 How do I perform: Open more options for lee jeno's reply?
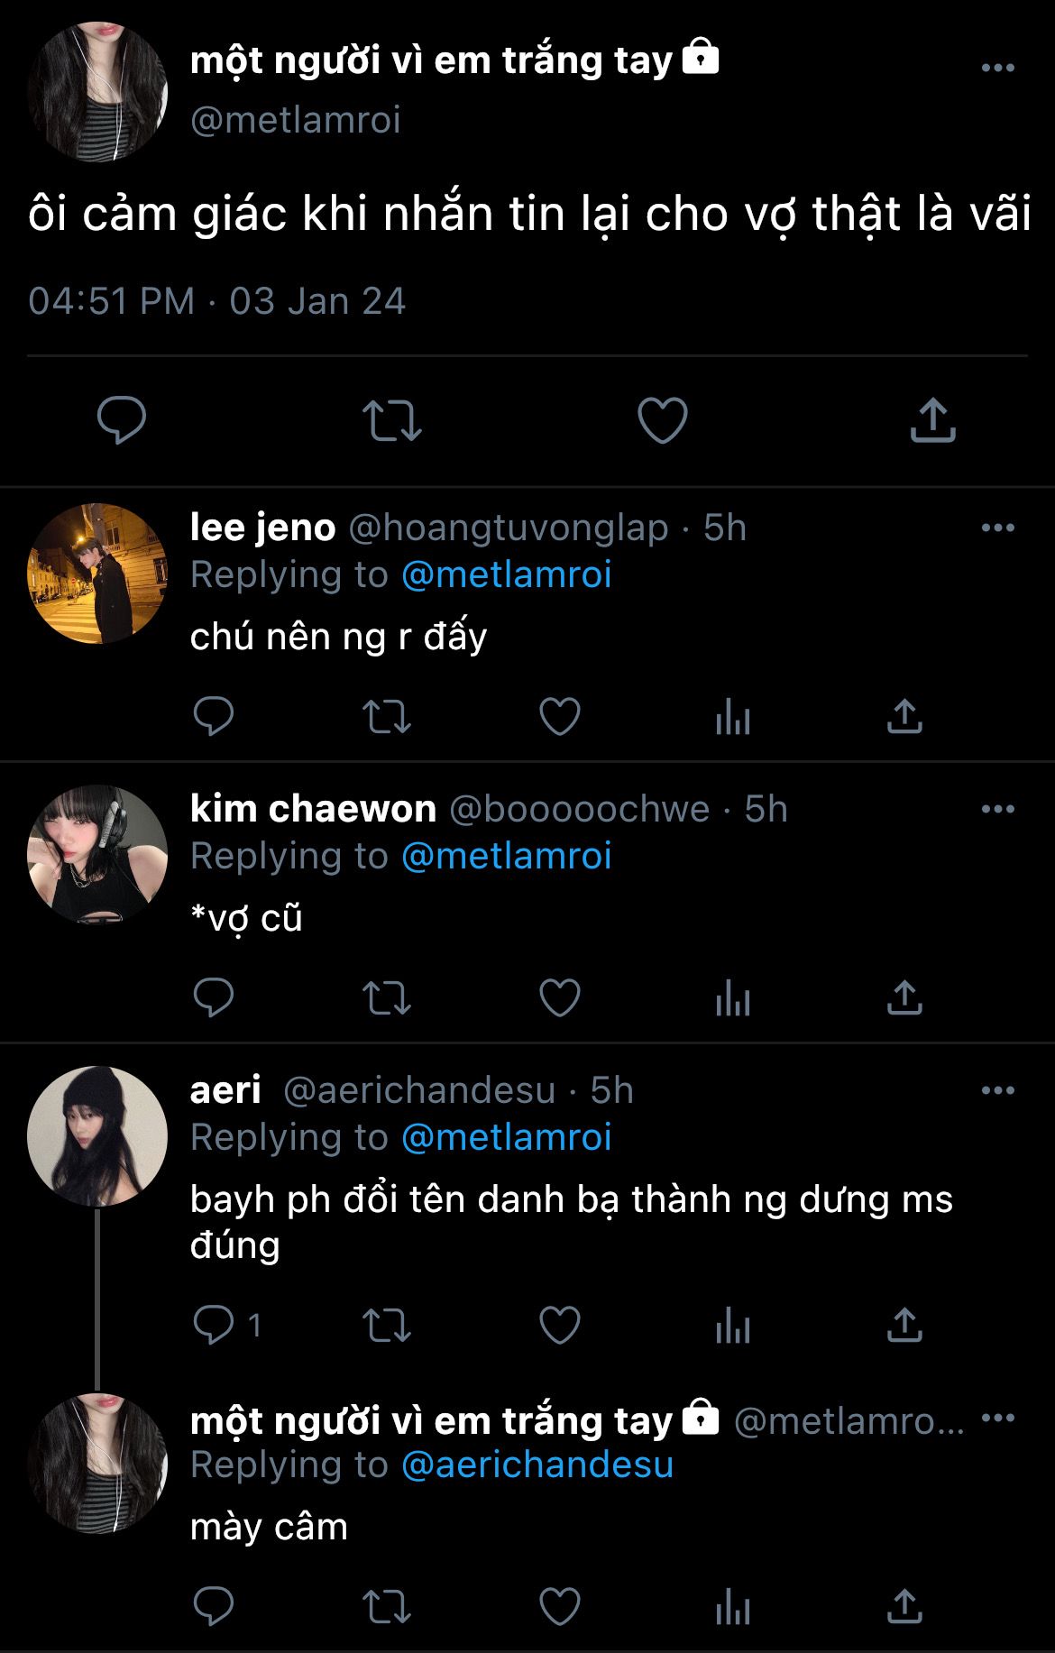click(998, 528)
